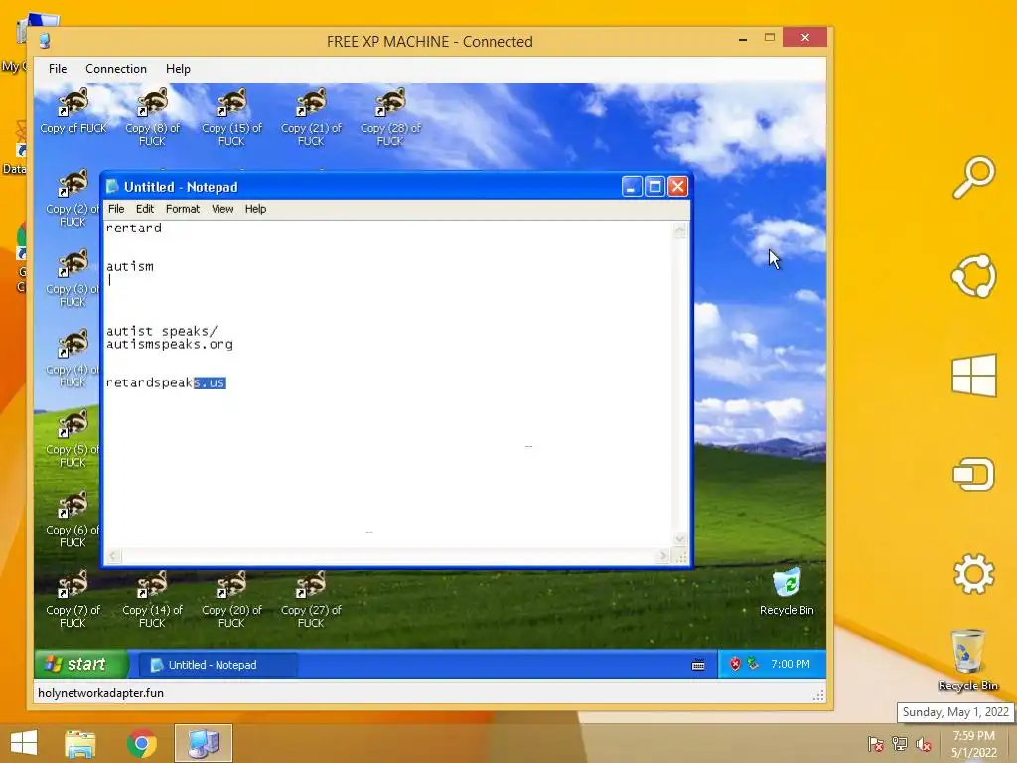This screenshot has height=763, width=1017.
Task: Select the 'Copy (7) of FUCK' shortcut
Action: click(x=73, y=599)
